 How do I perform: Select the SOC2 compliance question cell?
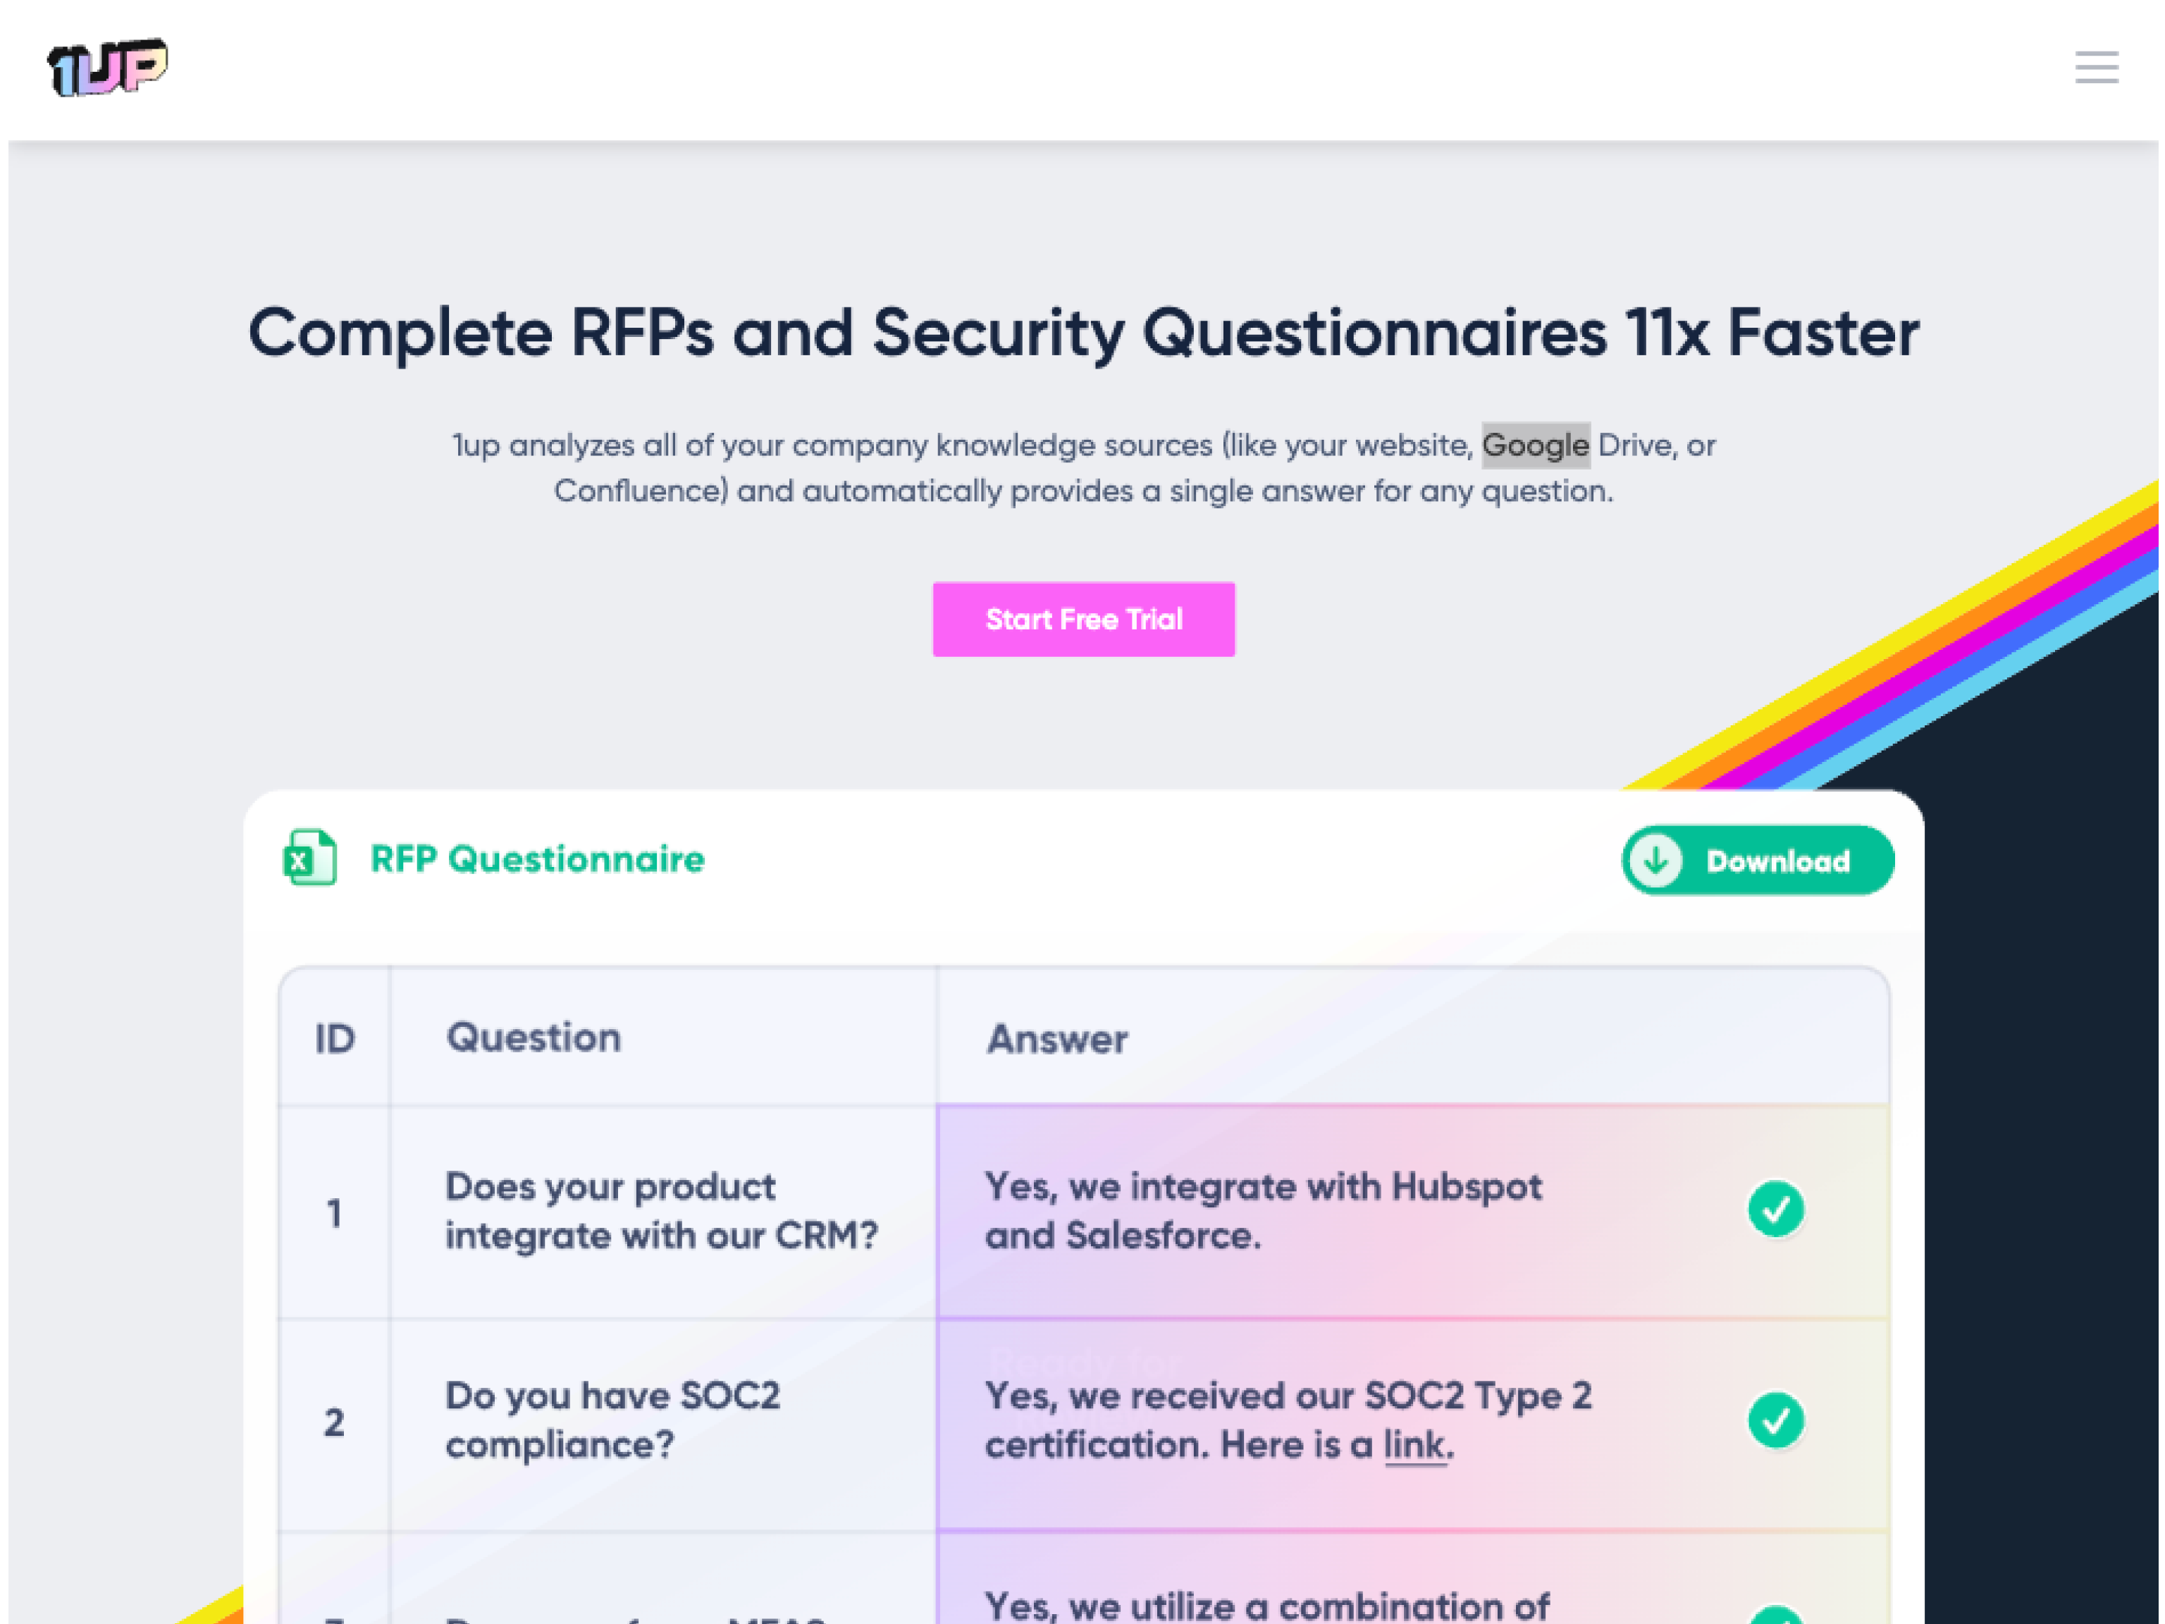click(x=612, y=1420)
